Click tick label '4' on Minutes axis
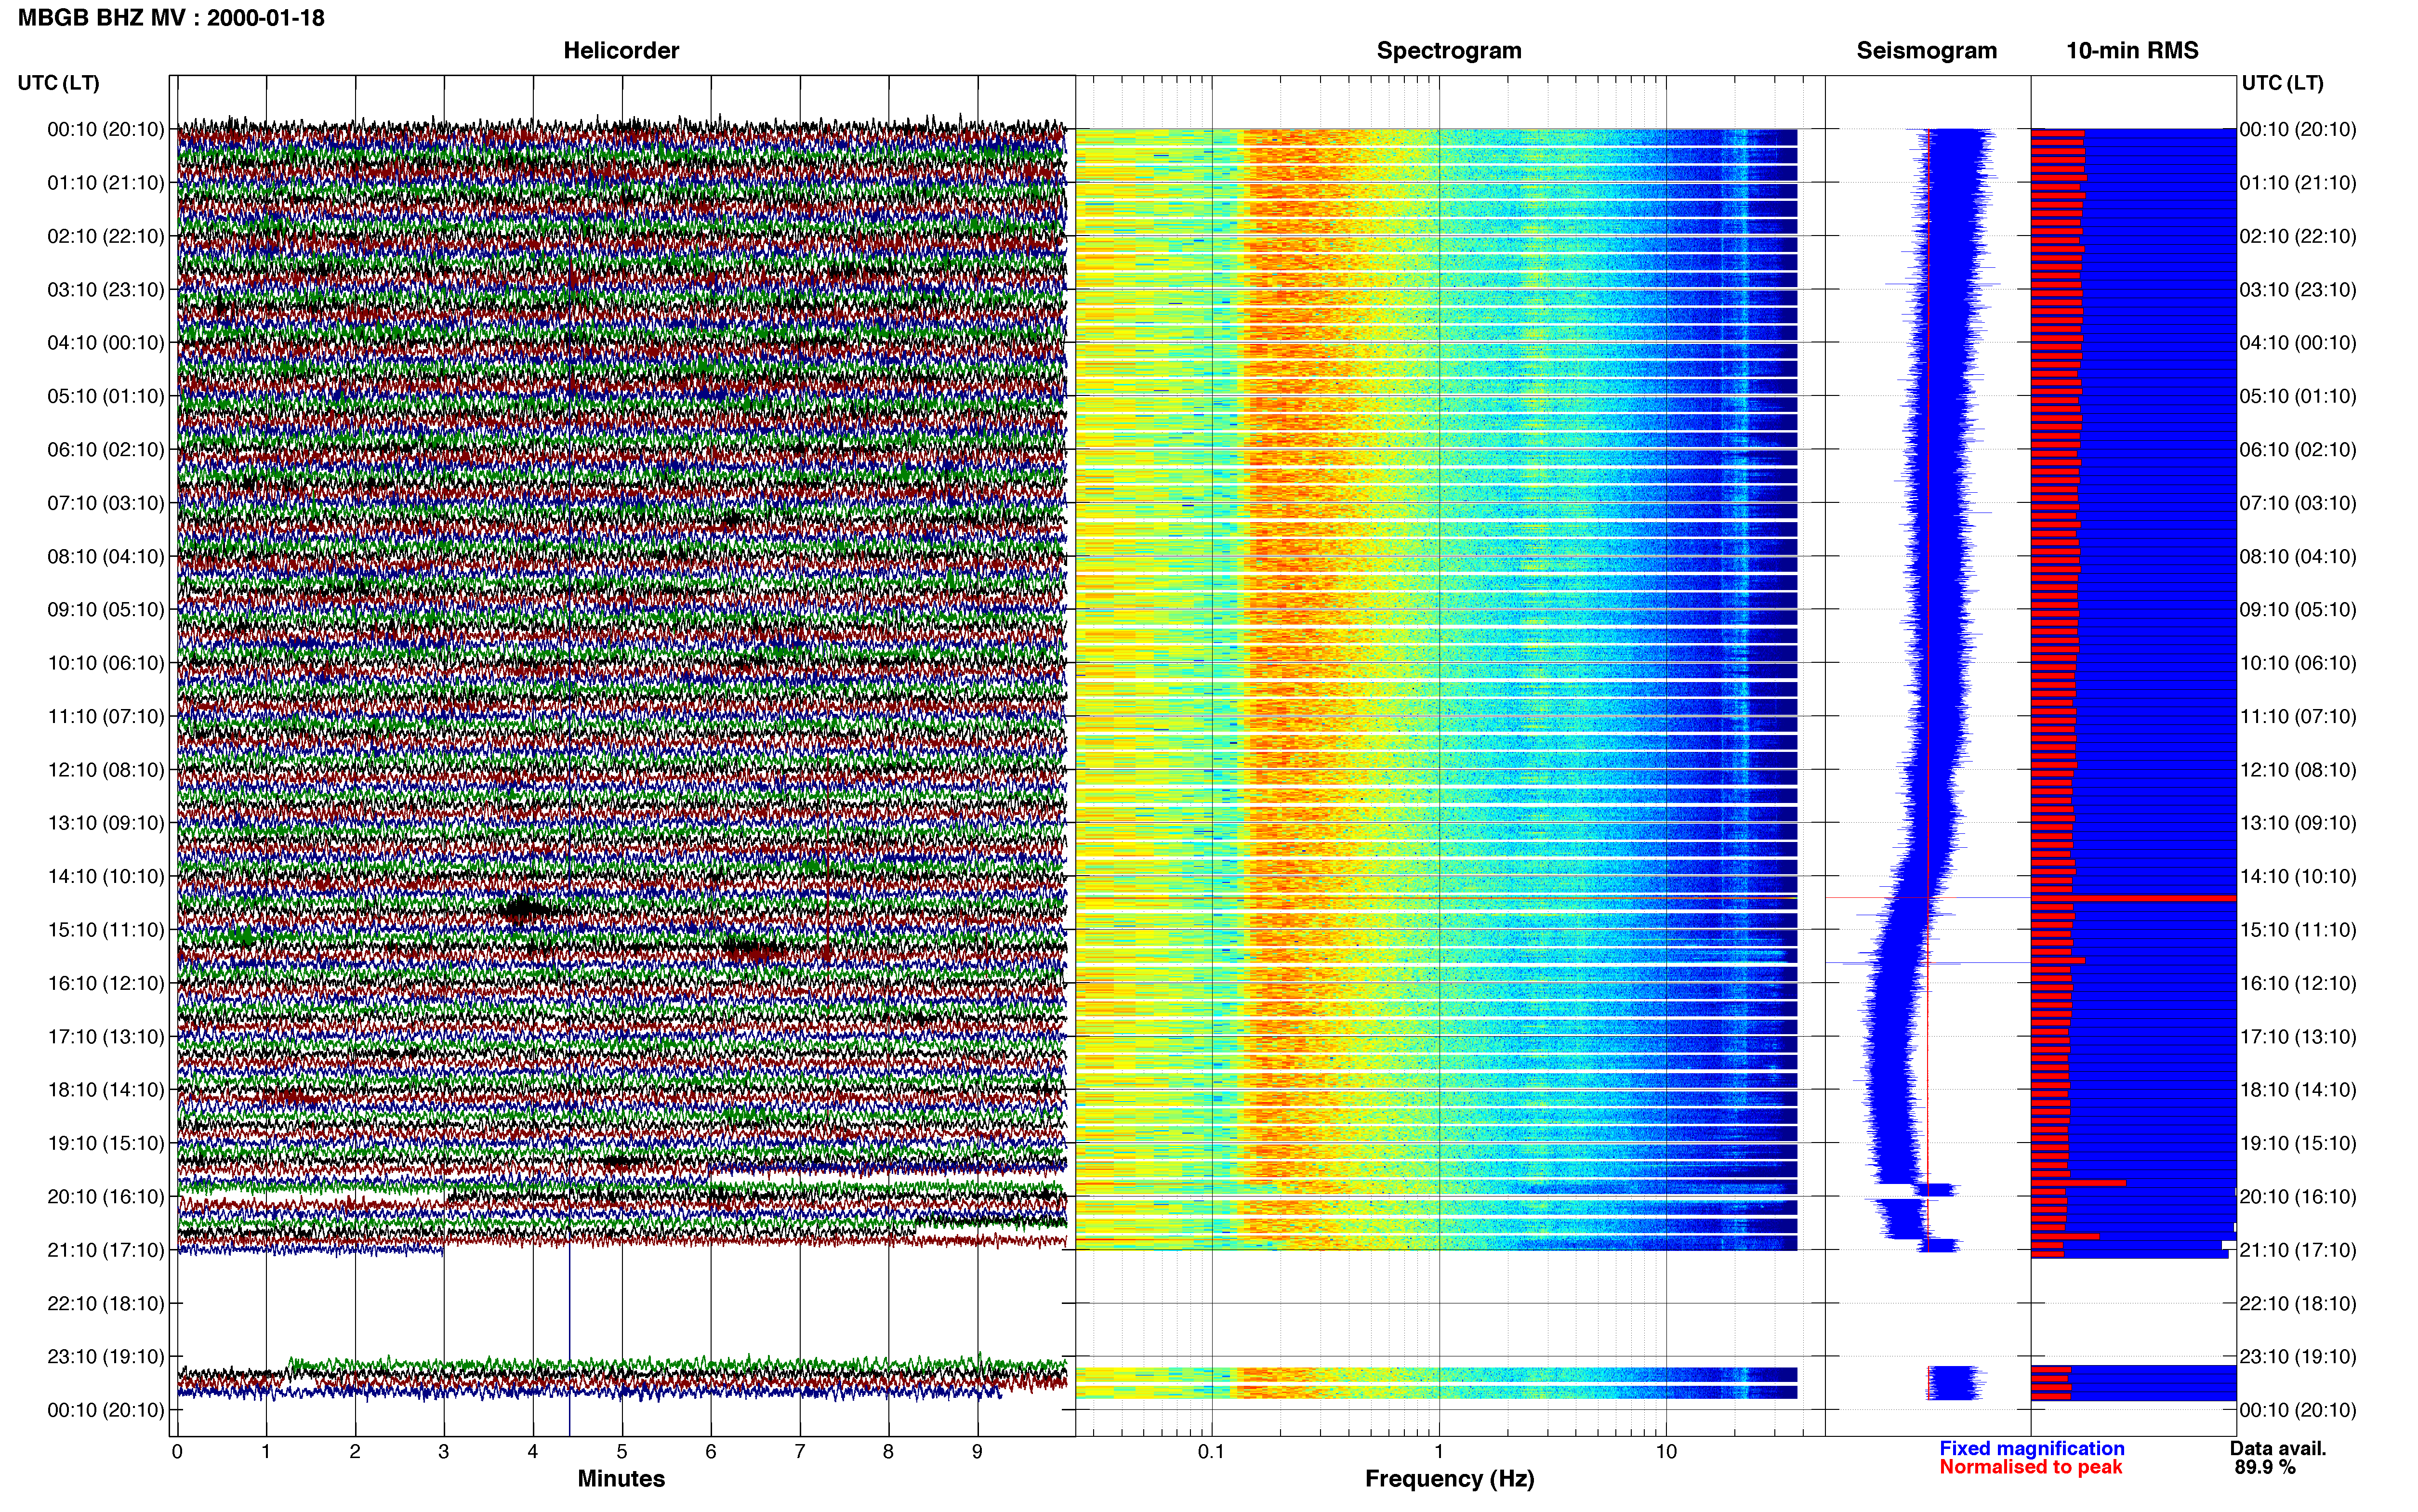 pos(533,1452)
